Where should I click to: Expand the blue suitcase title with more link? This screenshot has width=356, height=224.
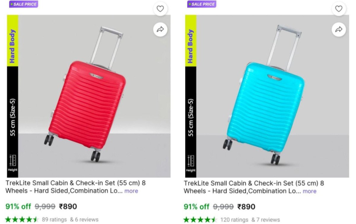pos(310,191)
